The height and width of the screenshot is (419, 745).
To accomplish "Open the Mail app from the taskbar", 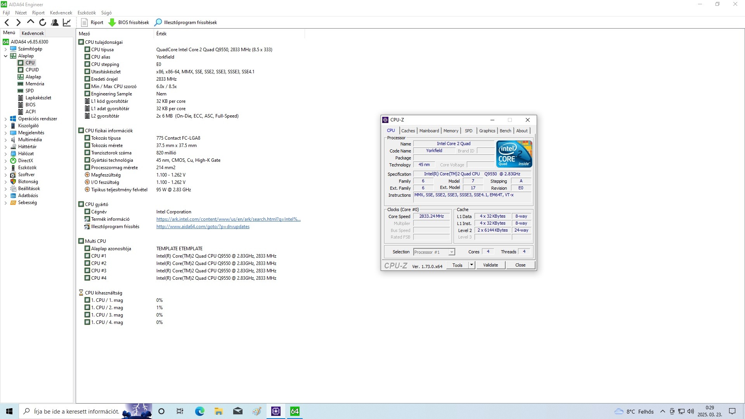I will (237, 411).
